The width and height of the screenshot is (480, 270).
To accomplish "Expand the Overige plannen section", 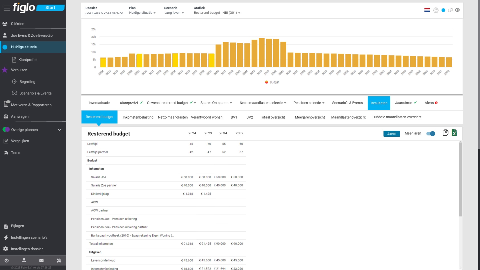I will point(59,130).
